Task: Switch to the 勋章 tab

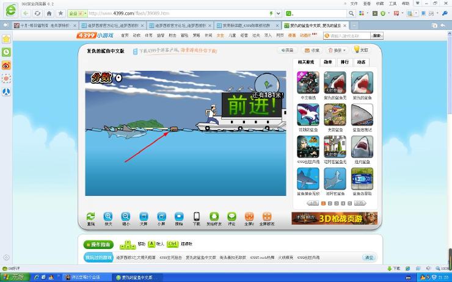Action: pyautogui.click(x=328, y=62)
